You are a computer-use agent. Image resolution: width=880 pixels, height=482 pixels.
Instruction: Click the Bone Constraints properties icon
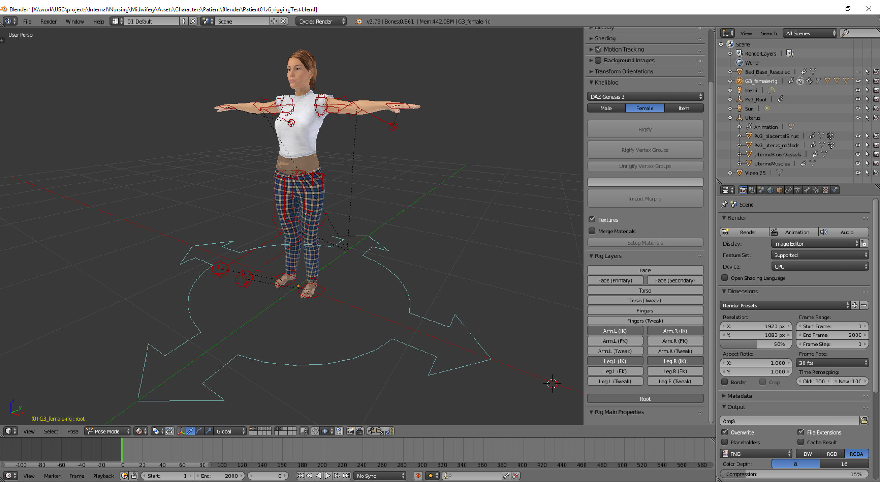[x=816, y=190]
